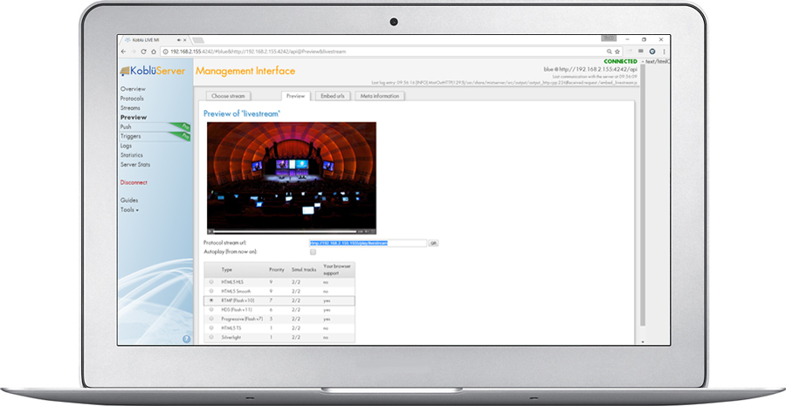Expand the Tools dropdown in the sidebar
This screenshot has height=406, width=786.
tap(129, 210)
